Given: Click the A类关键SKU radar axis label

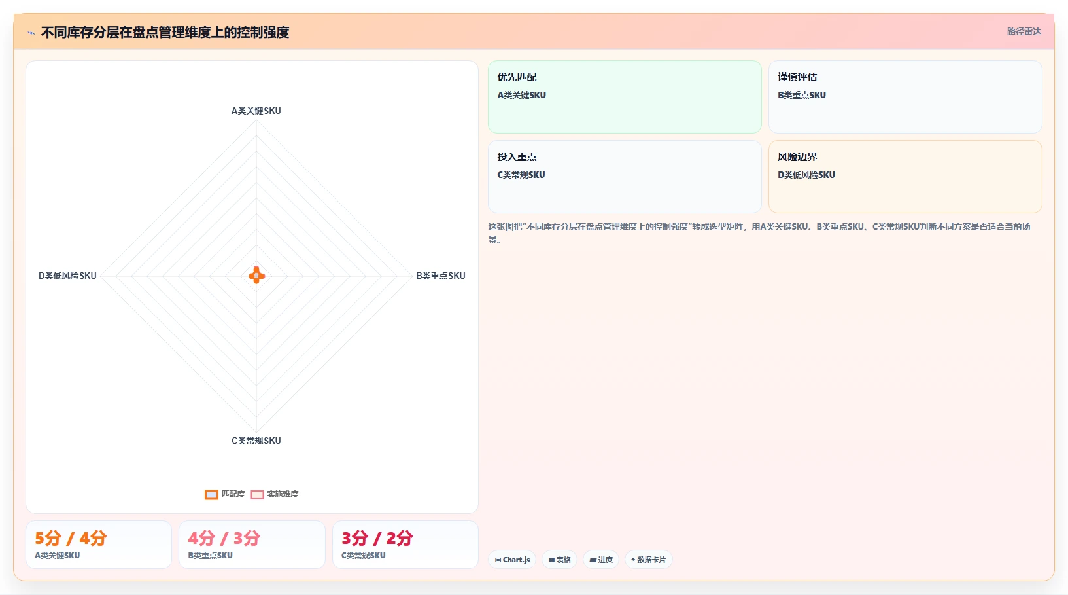Looking at the screenshot, I should (256, 111).
